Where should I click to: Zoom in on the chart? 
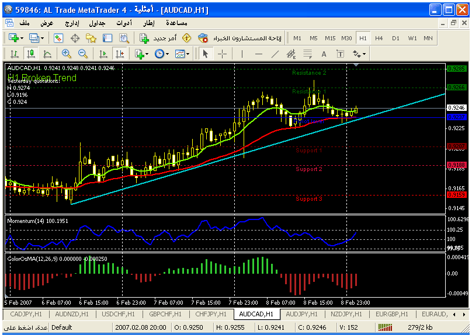pos(66,54)
